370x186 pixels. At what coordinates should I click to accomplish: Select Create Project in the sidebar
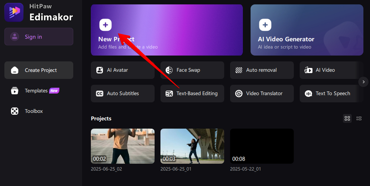pyautogui.click(x=39, y=70)
